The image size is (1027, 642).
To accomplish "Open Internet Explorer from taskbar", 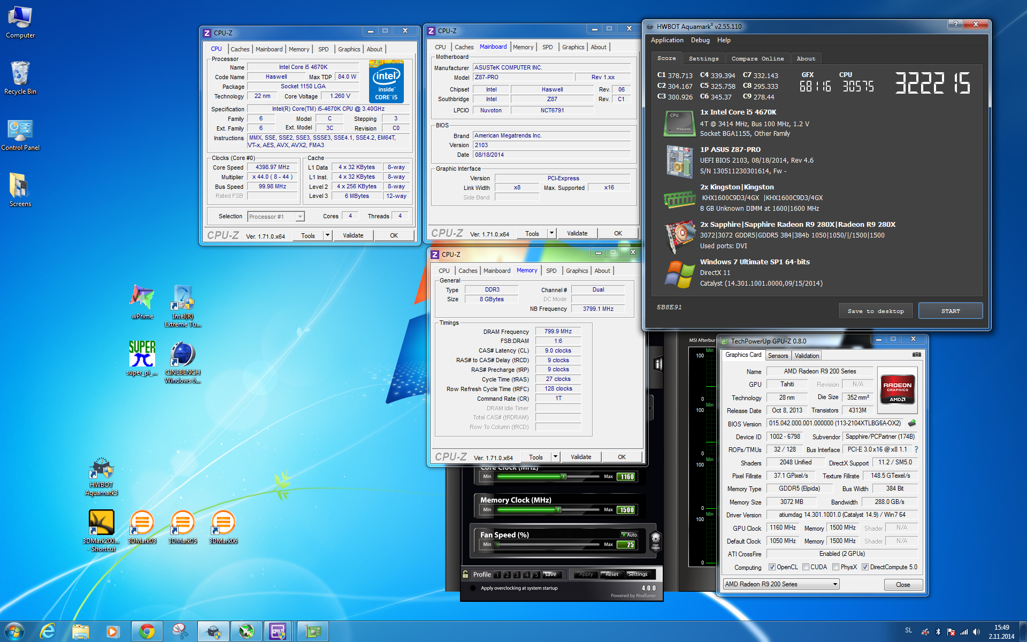I will (x=48, y=632).
